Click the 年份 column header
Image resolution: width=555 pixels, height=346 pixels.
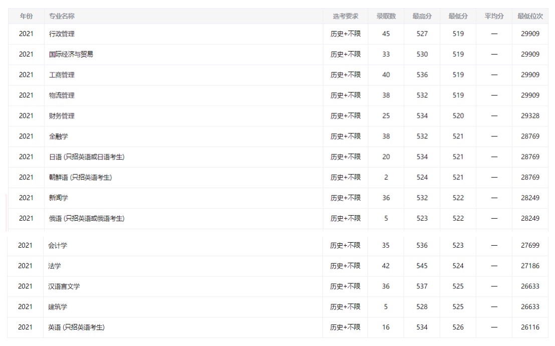(26, 16)
